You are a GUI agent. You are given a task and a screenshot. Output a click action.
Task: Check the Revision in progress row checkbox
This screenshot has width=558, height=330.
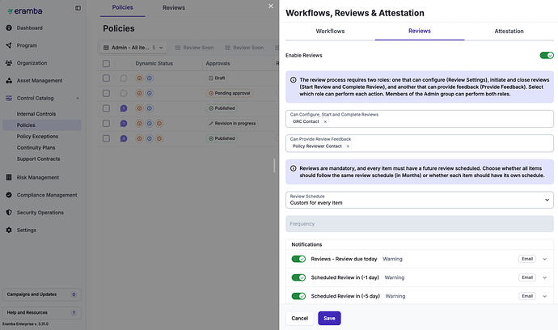coord(106,124)
